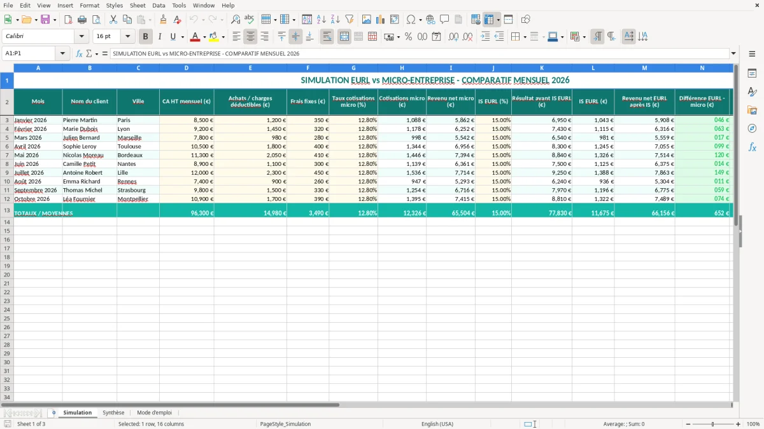
Task: Open Font Color dropdown arrow
Action: coord(204,37)
